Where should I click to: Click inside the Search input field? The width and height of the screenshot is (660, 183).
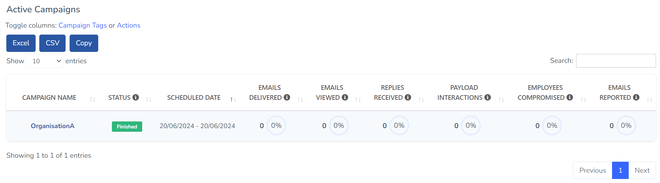(x=616, y=61)
